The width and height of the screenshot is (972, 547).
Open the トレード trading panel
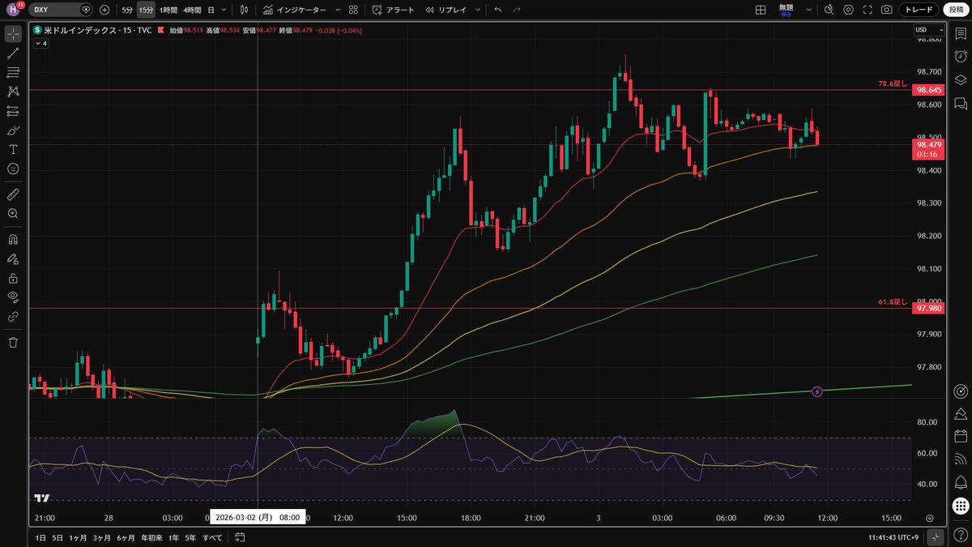point(919,10)
